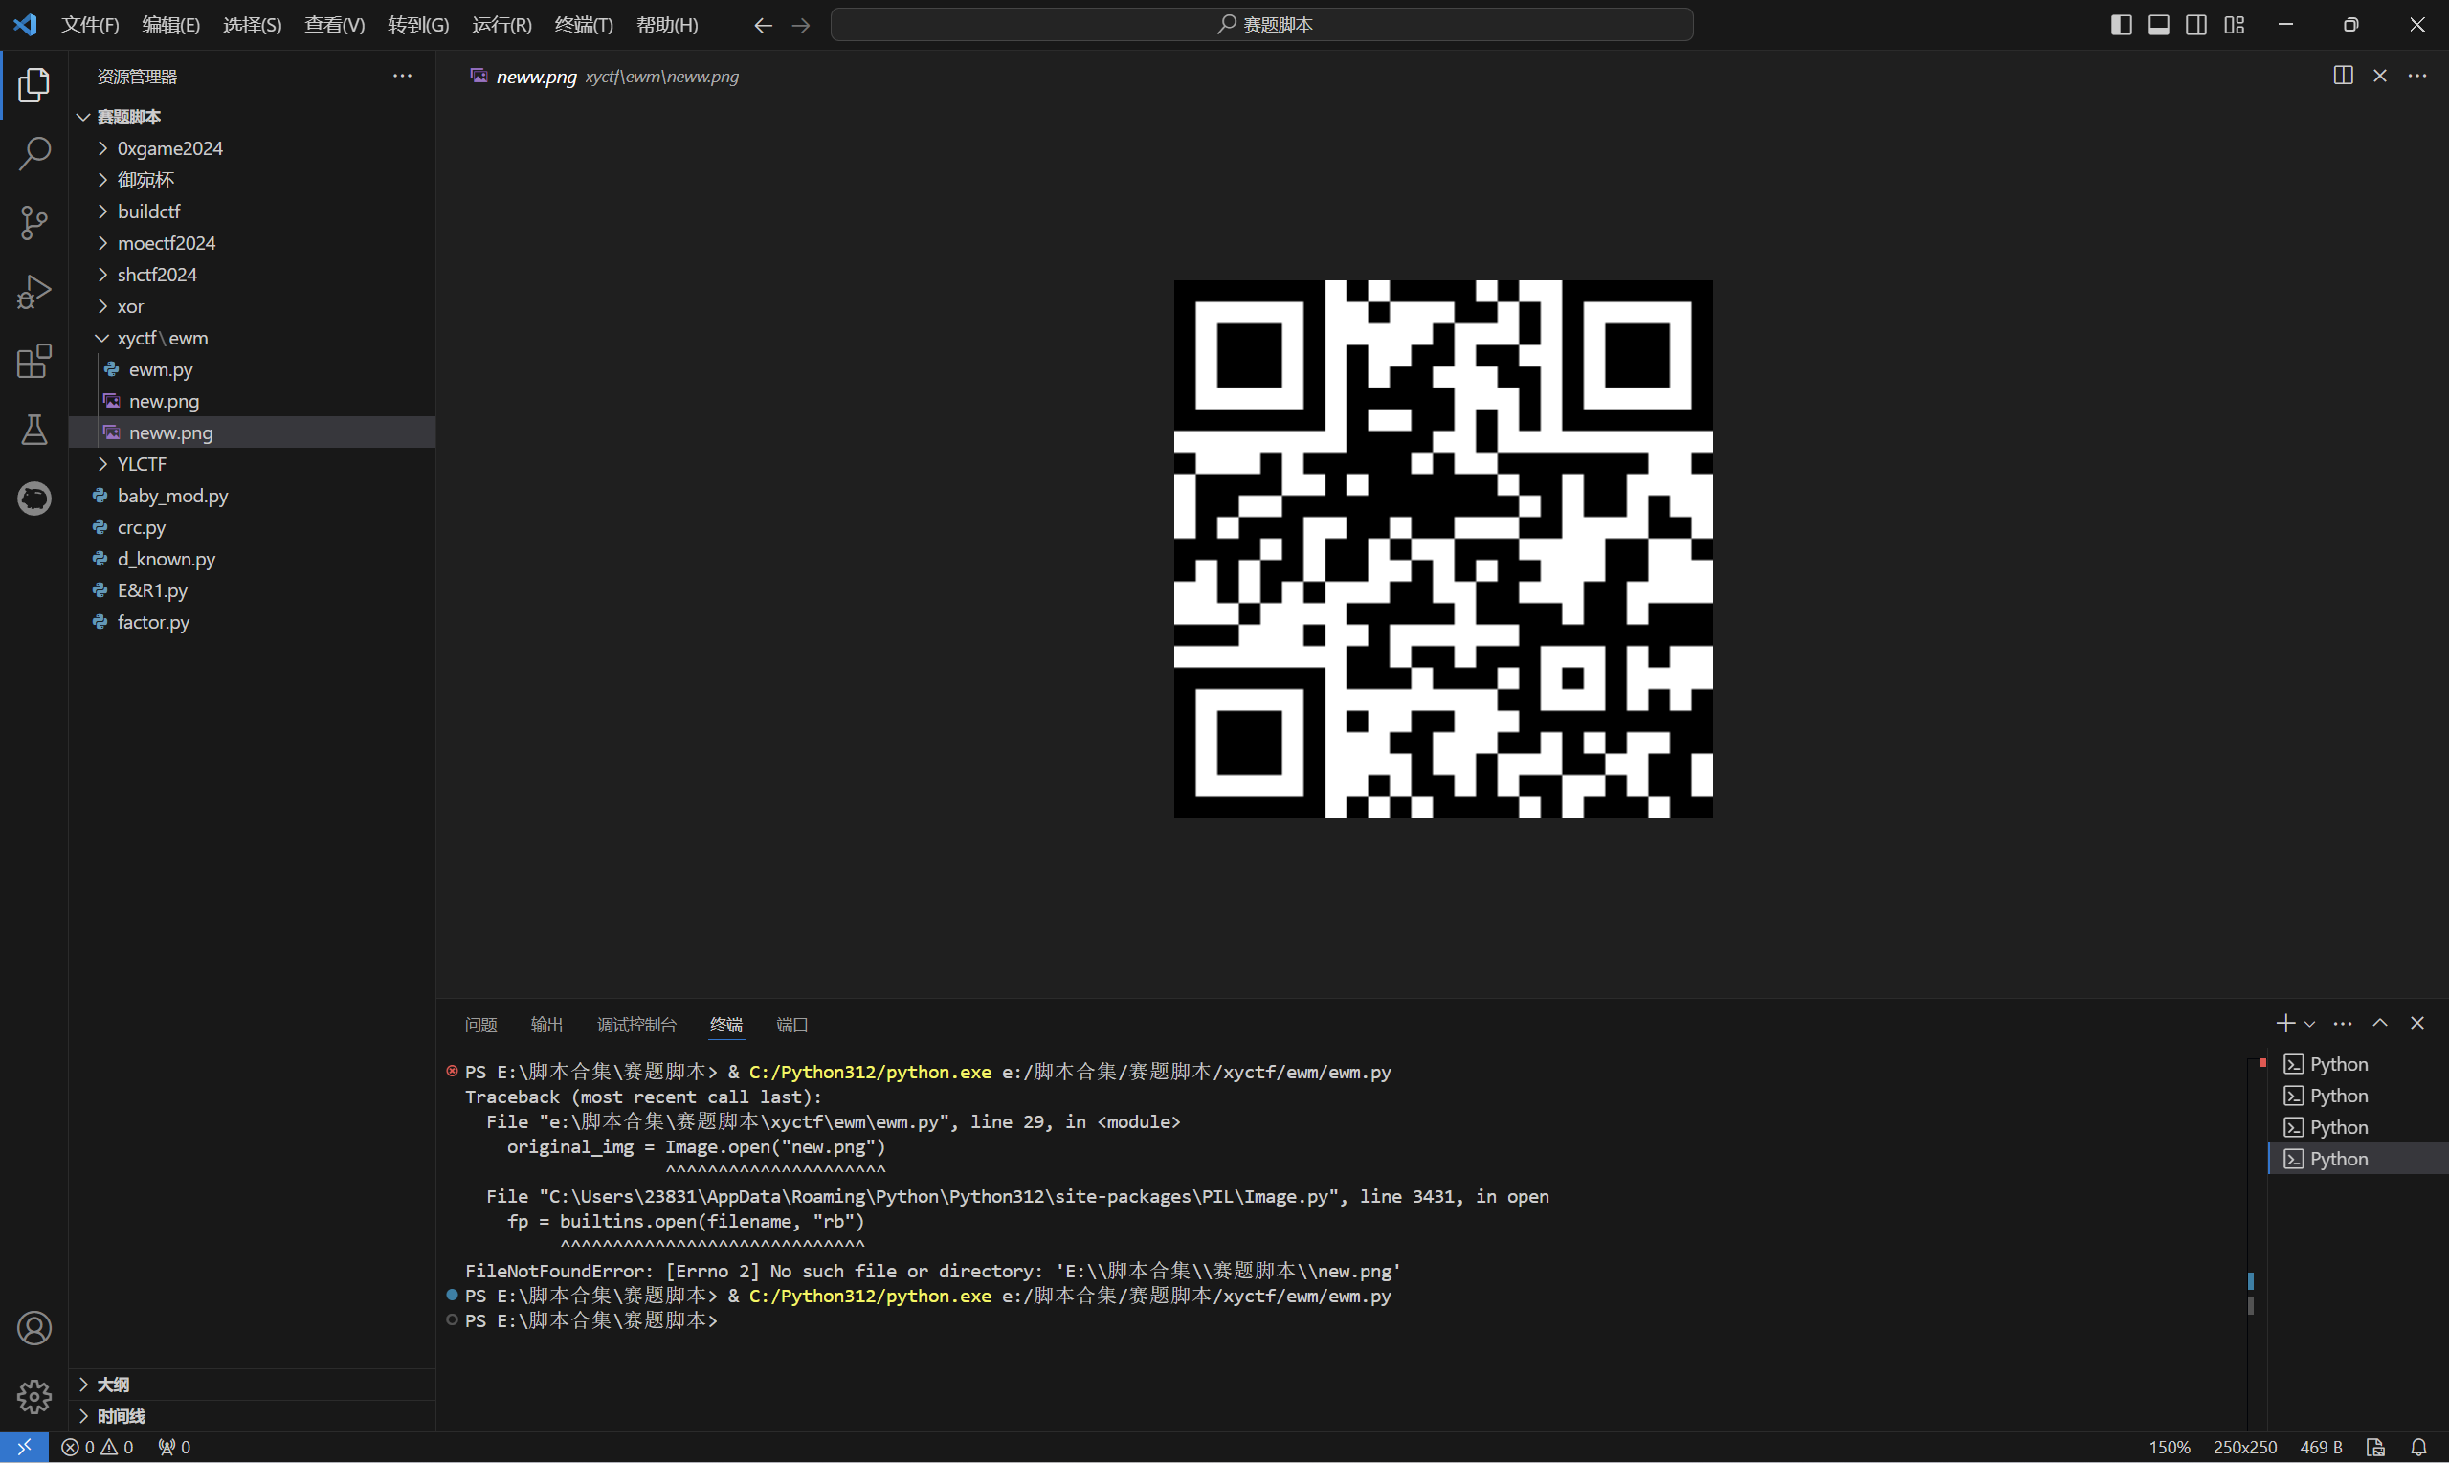Split the image editor to the right
Viewport: 2449px width, 1463px height.
coord(2343,76)
